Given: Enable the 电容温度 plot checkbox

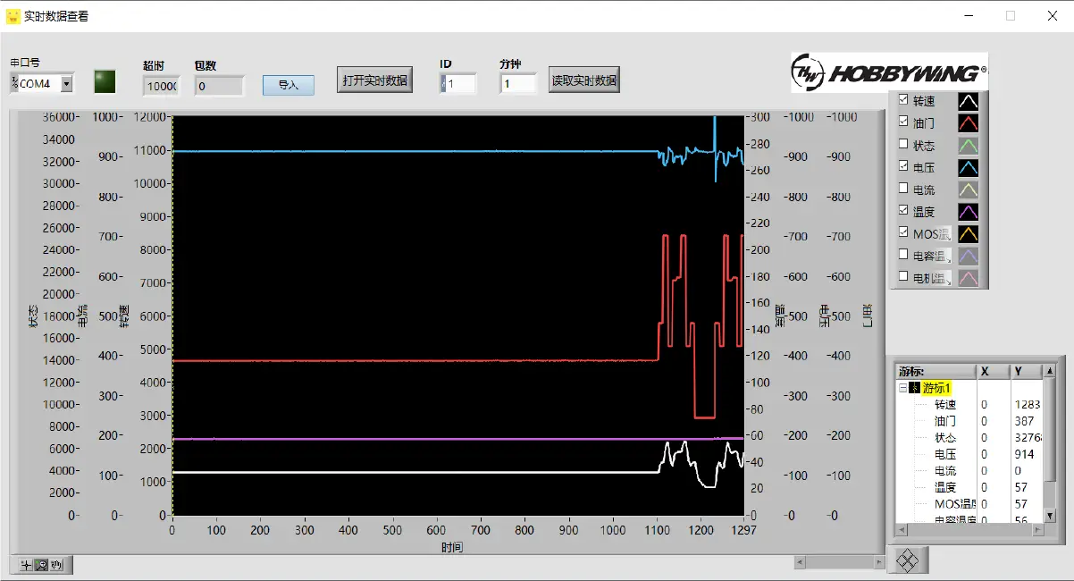Looking at the screenshot, I should pyautogui.click(x=905, y=255).
